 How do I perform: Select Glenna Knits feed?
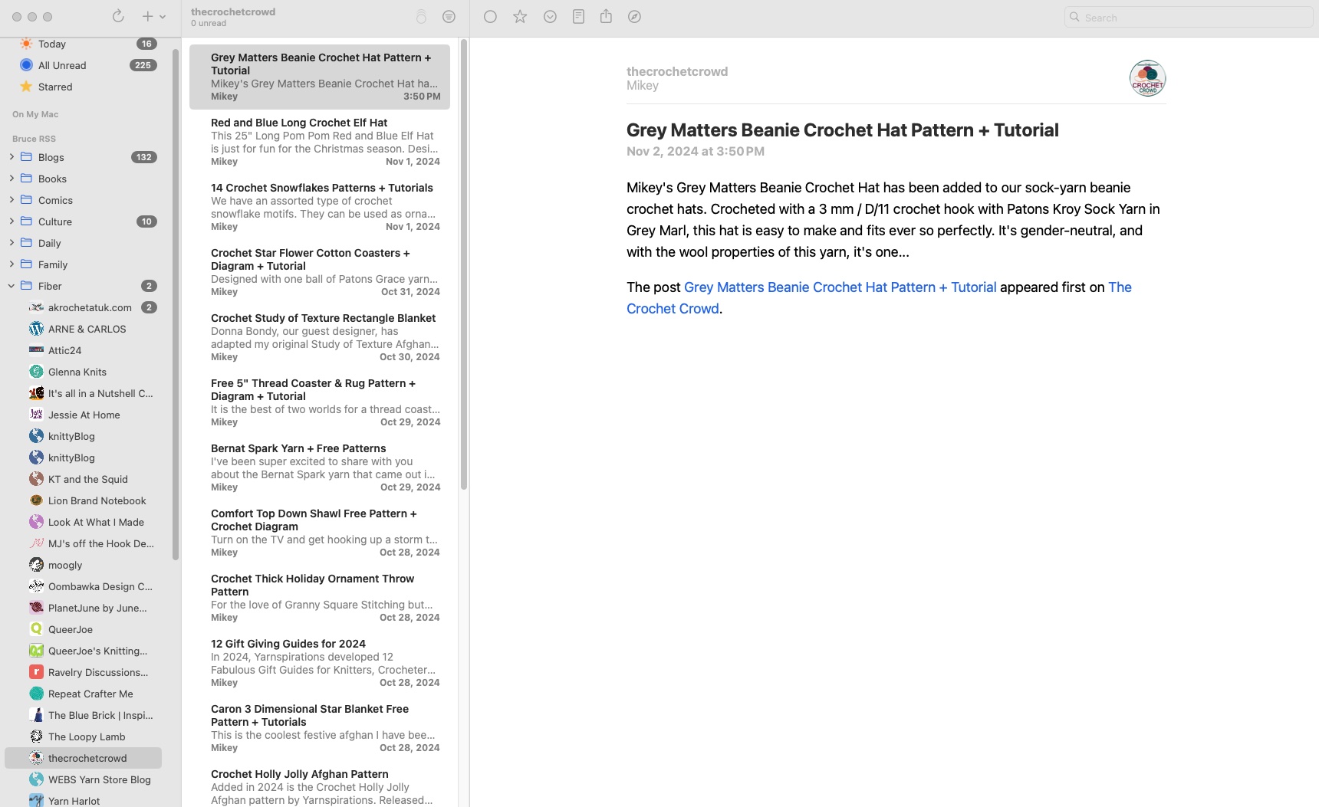(x=83, y=372)
